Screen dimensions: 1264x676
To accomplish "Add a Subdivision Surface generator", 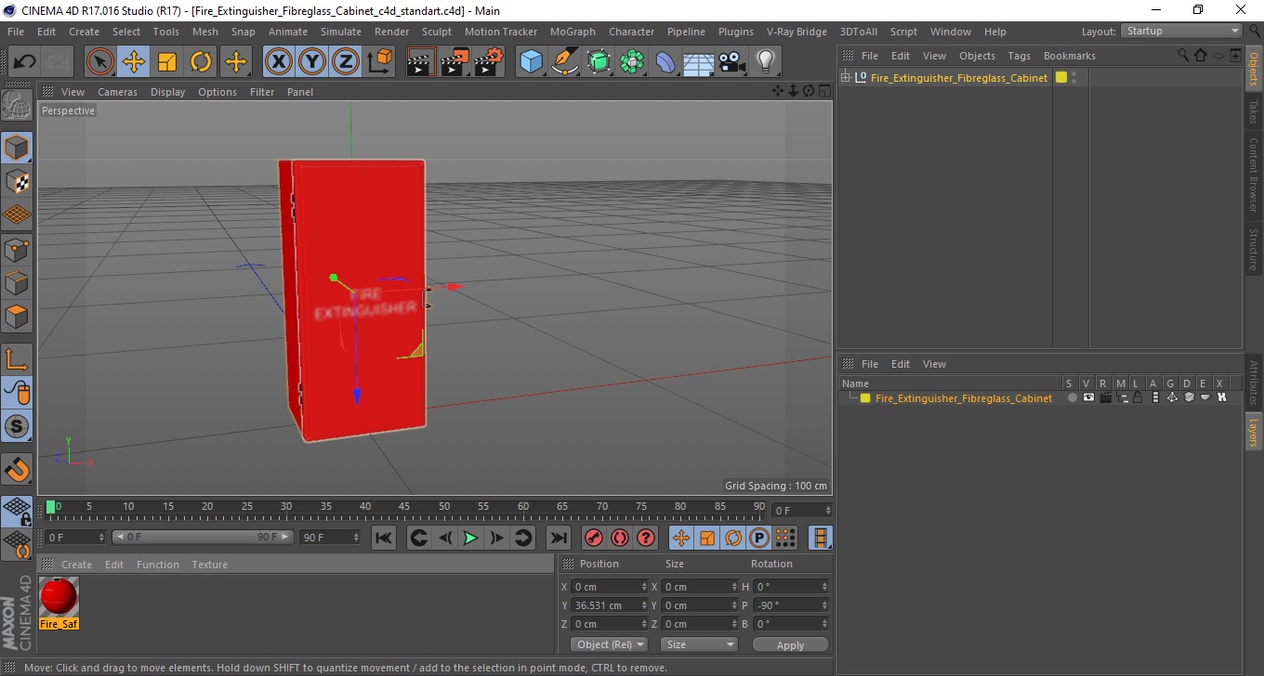I will pos(599,62).
